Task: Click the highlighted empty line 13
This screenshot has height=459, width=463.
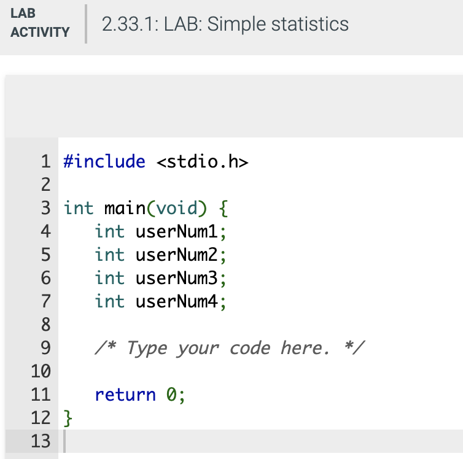Action: point(260,441)
